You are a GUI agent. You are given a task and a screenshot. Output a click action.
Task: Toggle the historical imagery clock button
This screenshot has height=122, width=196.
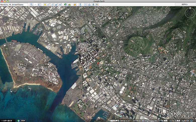[x=66, y=5]
